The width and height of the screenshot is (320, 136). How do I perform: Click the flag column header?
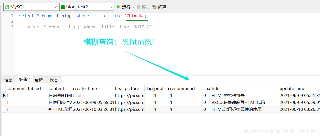[x=149, y=88]
